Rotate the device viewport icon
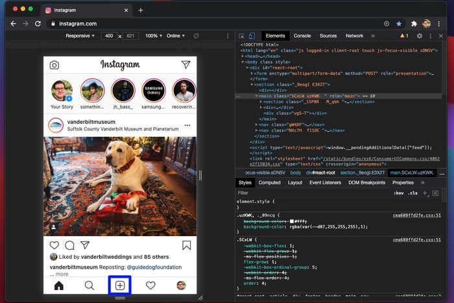454x303 pixels. coord(196,36)
